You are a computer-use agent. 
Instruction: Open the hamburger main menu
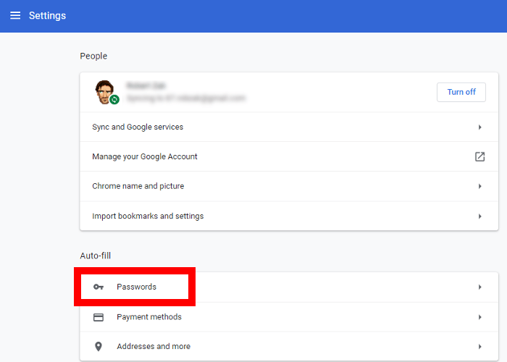[15, 15]
